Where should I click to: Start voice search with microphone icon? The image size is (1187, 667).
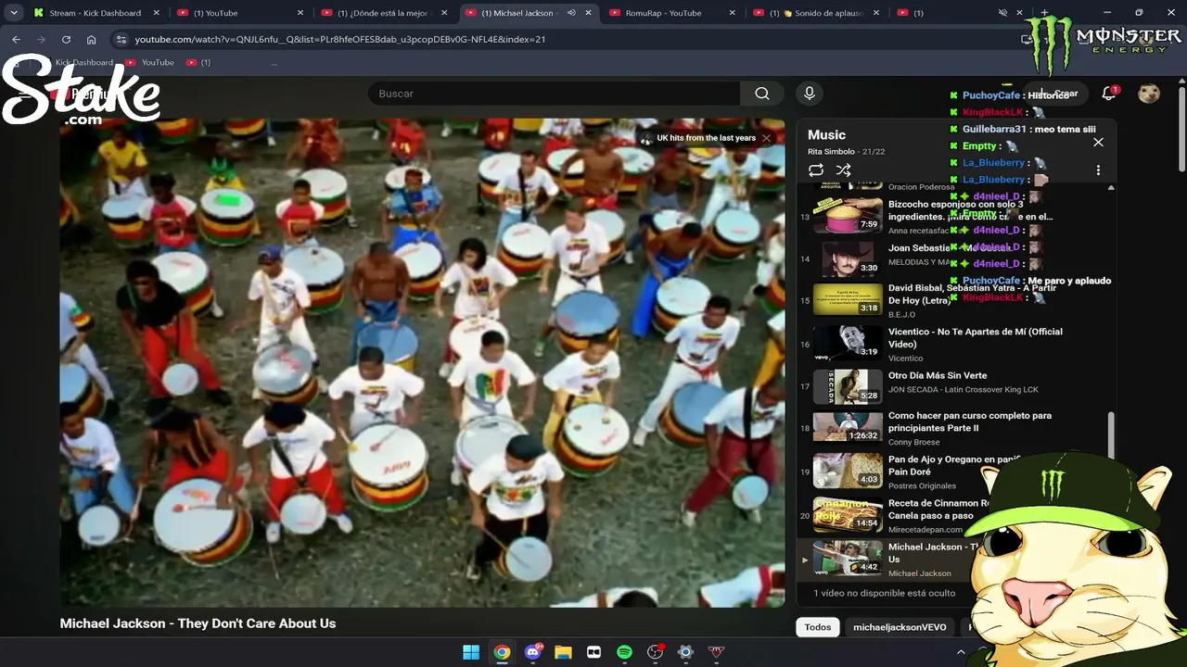(810, 94)
